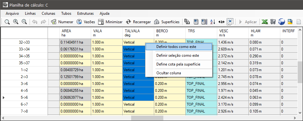303x121 pixels.
Task: Click area cell 0.06863977 ha
Action: point(75,97)
